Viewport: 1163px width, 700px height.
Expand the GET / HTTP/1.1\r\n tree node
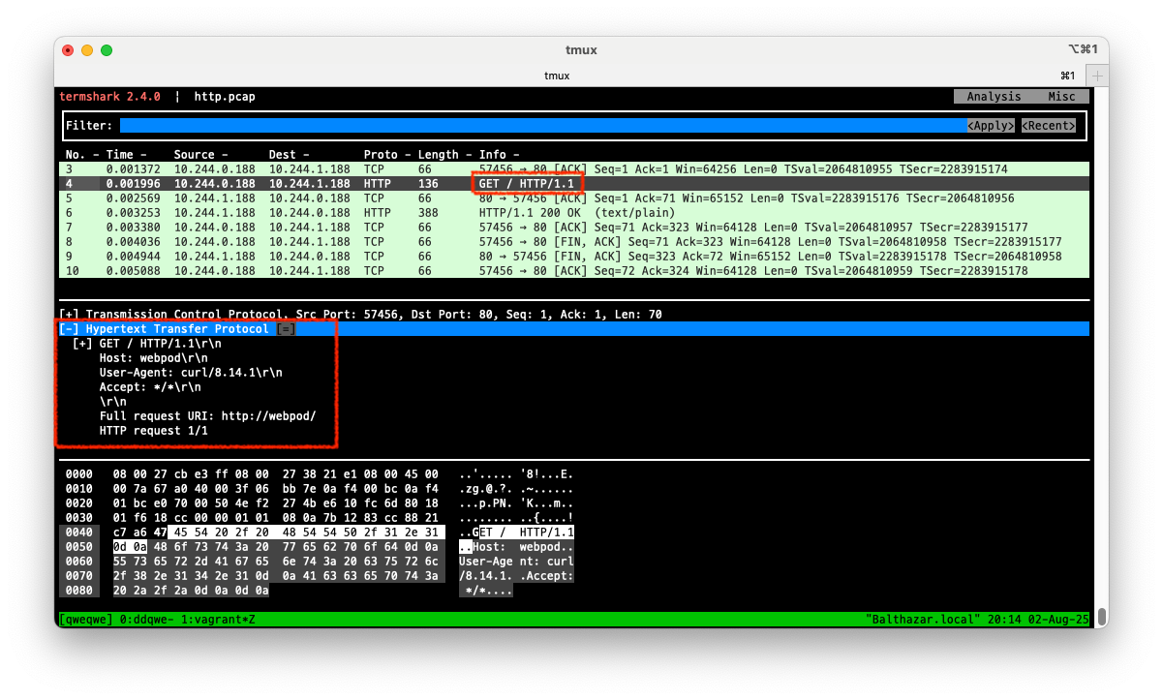click(x=82, y=344)
